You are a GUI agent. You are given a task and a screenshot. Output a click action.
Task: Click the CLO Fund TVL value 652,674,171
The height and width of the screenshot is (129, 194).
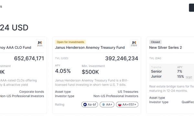tap(29, 58)
